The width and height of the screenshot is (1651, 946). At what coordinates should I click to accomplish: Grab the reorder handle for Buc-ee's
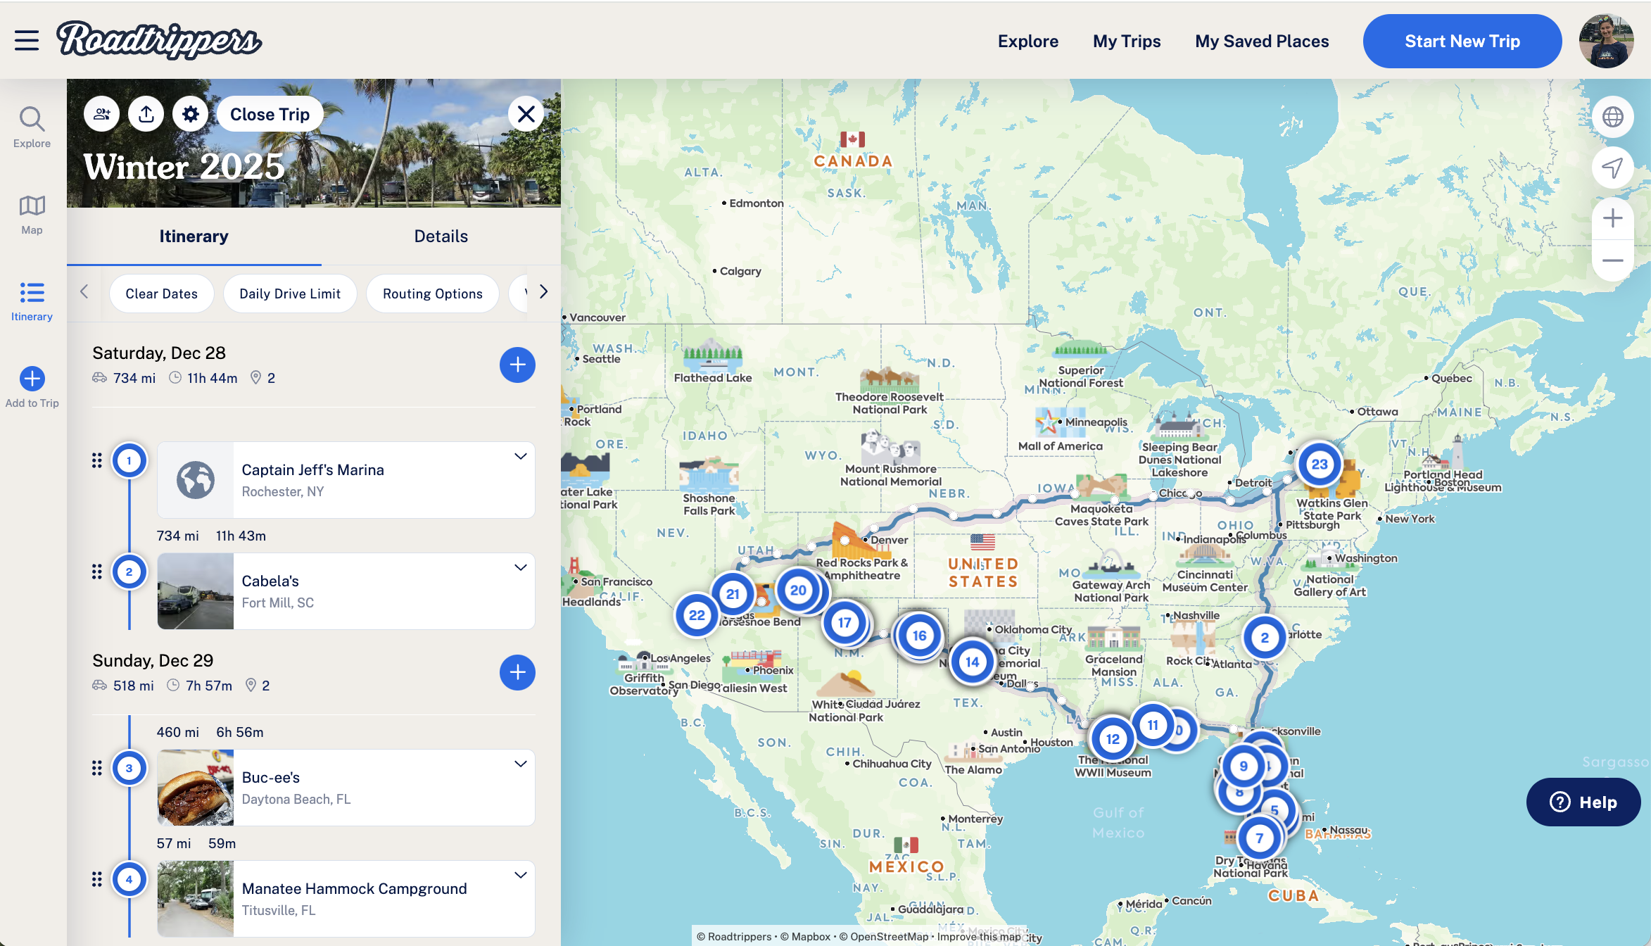click(x=97, y=768)
